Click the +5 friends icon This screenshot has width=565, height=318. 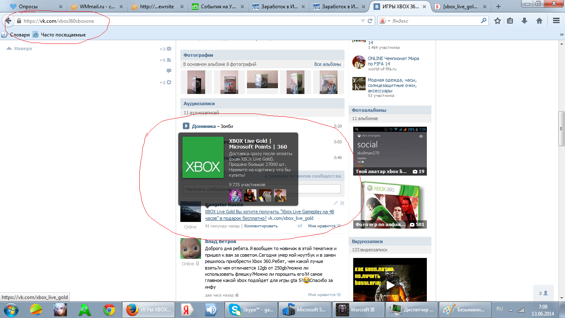[169, 60]
